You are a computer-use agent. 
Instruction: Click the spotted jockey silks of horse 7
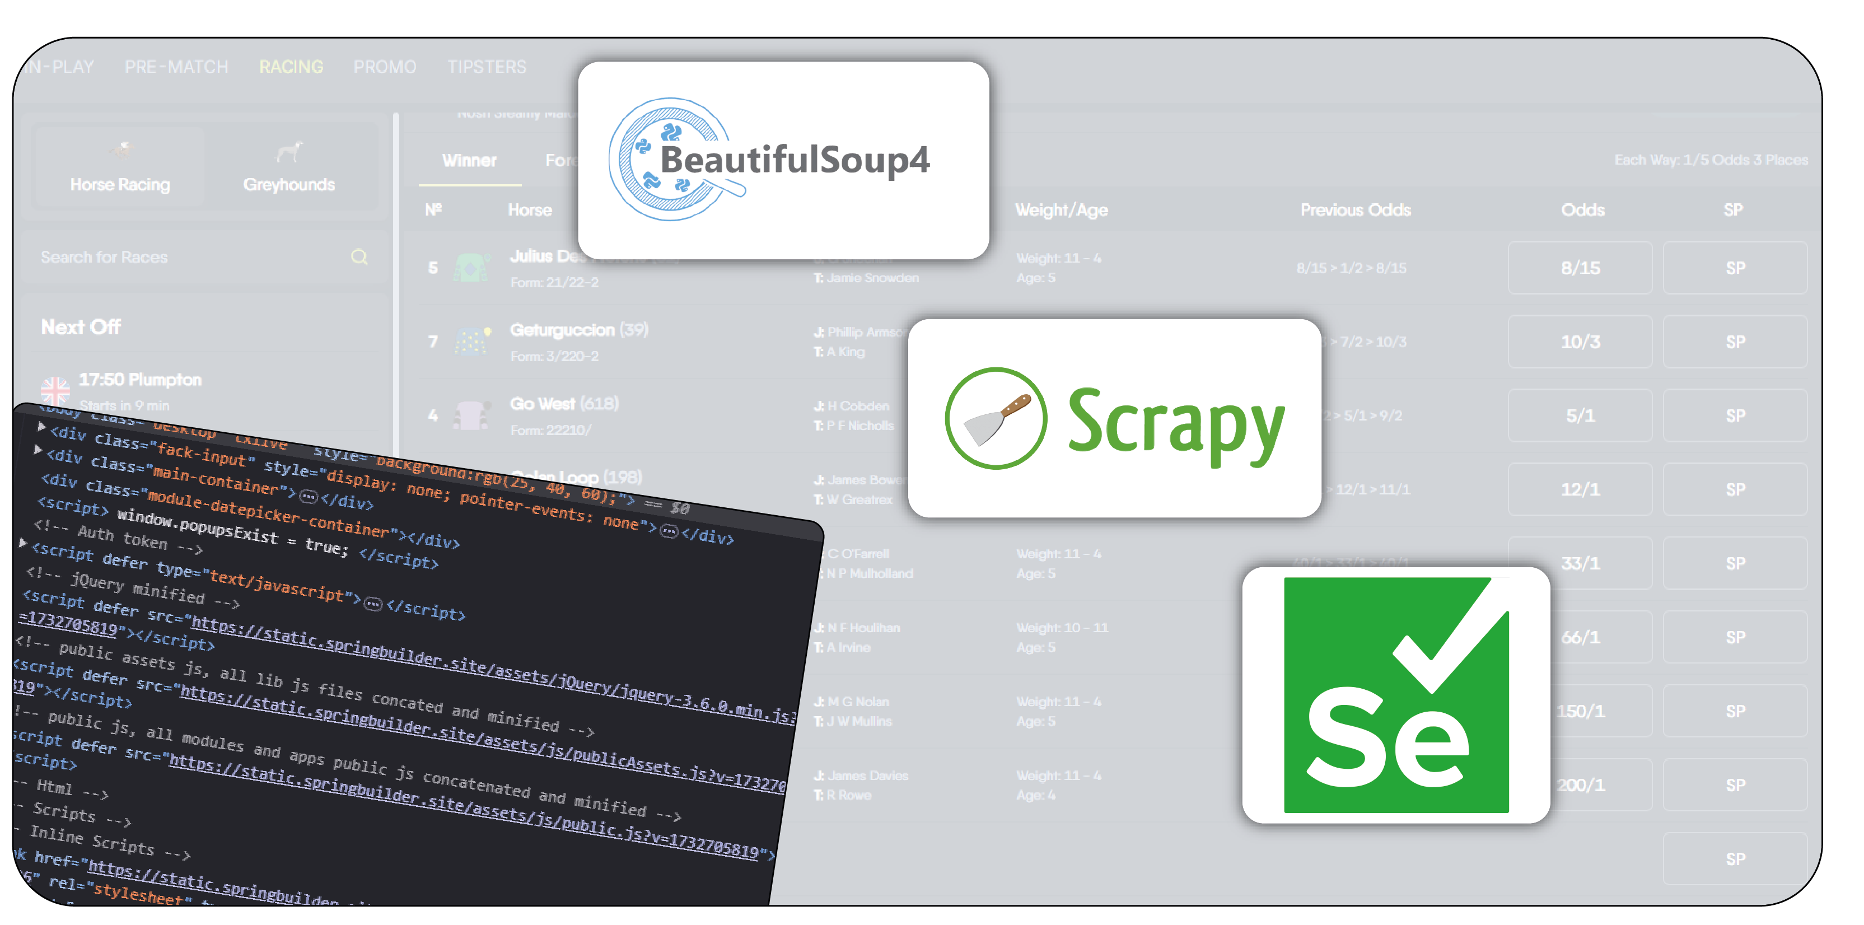click(x=472, y=342)
